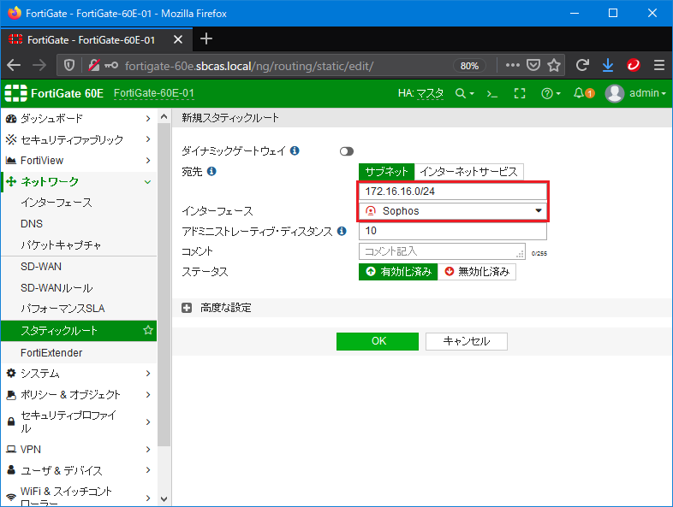The height and width of the screenshot is (507, 673).
Task: Click the green OK button
Action: point(378,341)
